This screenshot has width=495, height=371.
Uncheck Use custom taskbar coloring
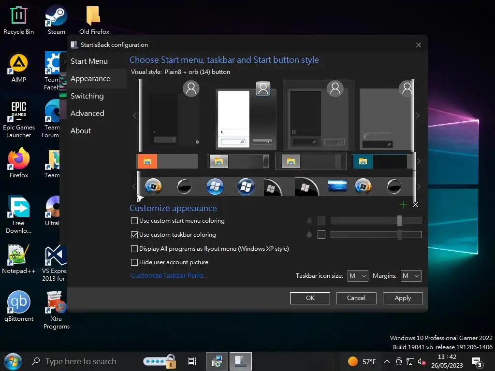coord(134,235)
